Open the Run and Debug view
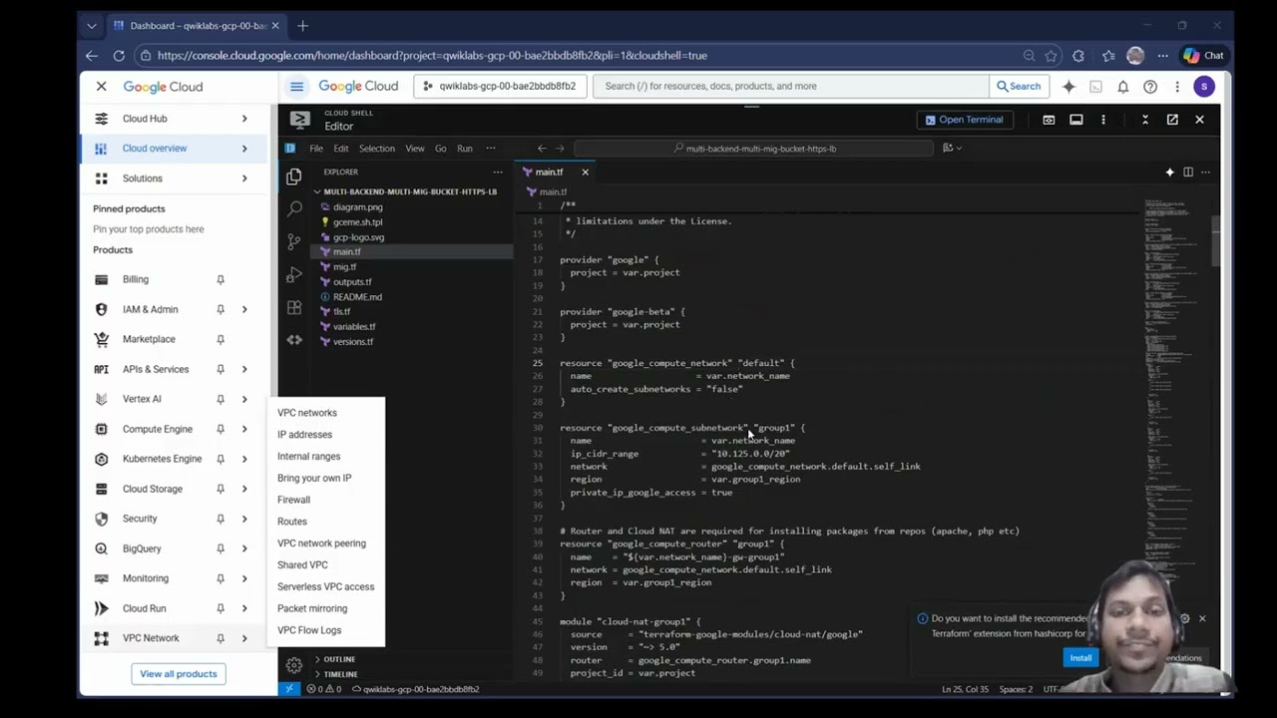 point(293,275)
